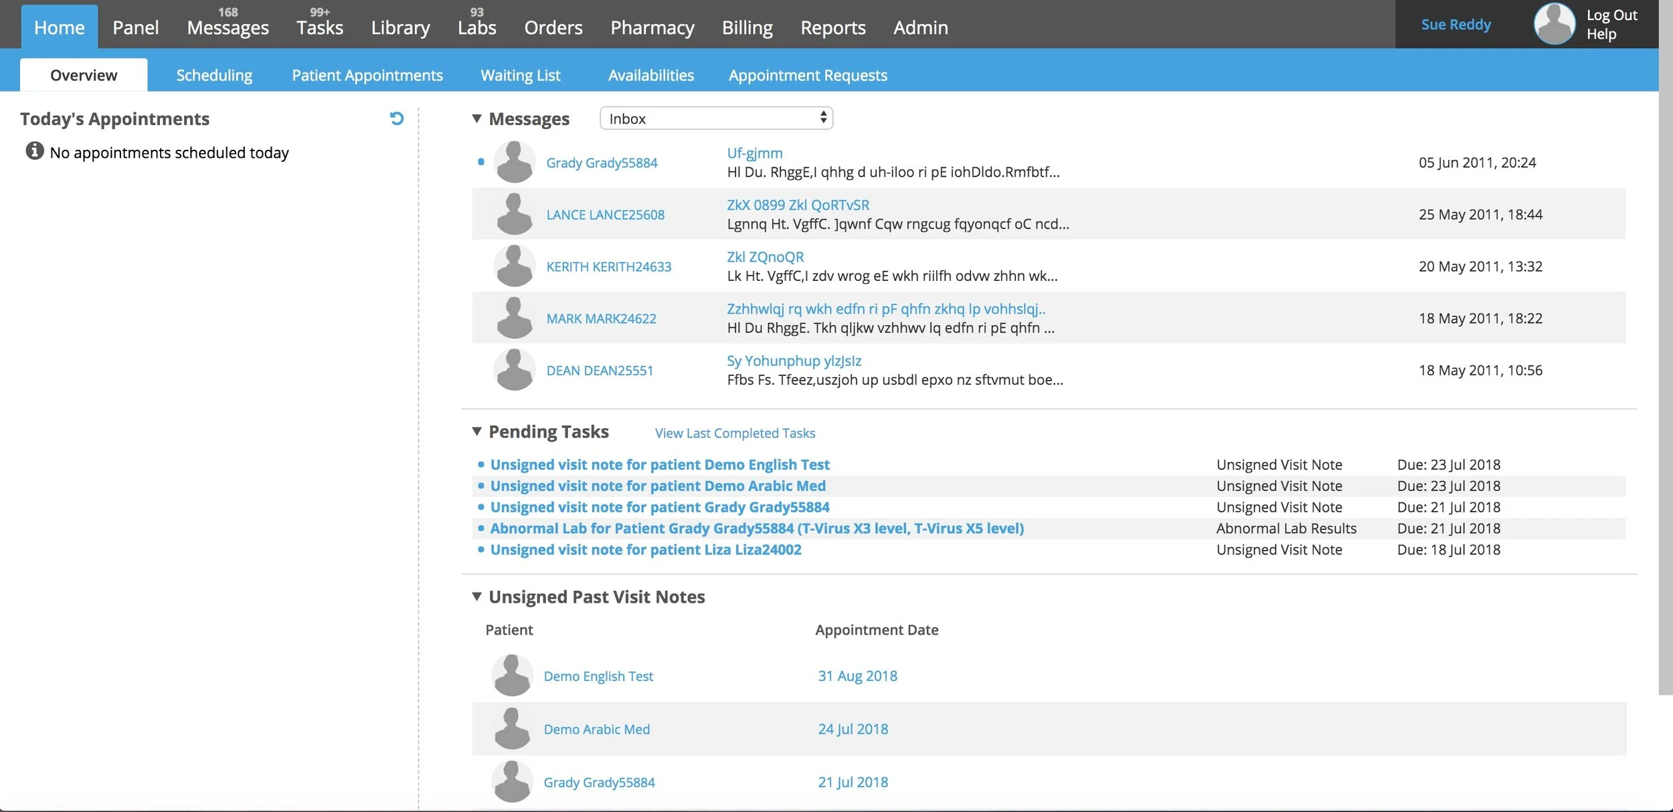Click the info icon beside no appointments

point(35,151)
